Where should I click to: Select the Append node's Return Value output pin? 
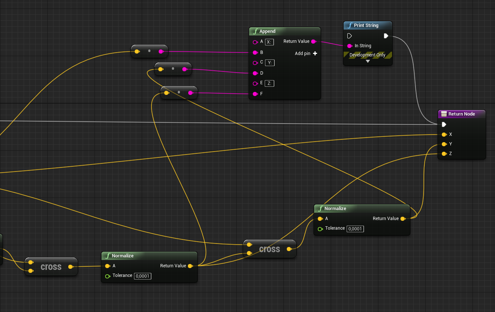313,41
